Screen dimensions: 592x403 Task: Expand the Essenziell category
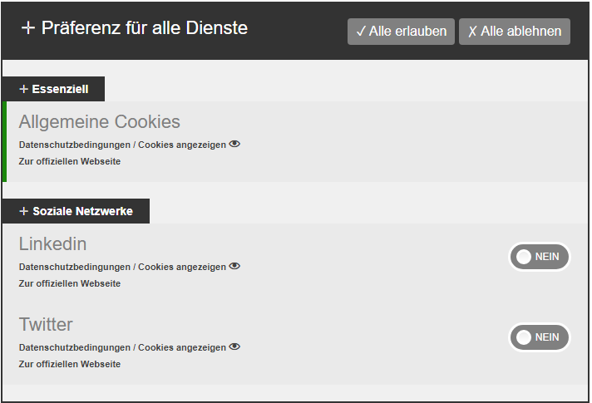coord(54,89)
